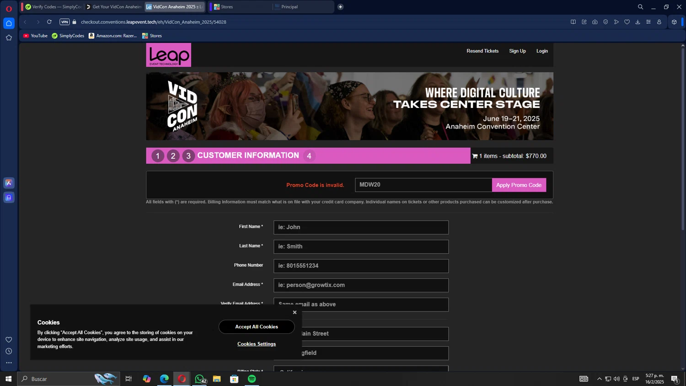The height and width of the screenshot is (386, 686).
Task: Open the profile account icon
Action: [659, 22]
